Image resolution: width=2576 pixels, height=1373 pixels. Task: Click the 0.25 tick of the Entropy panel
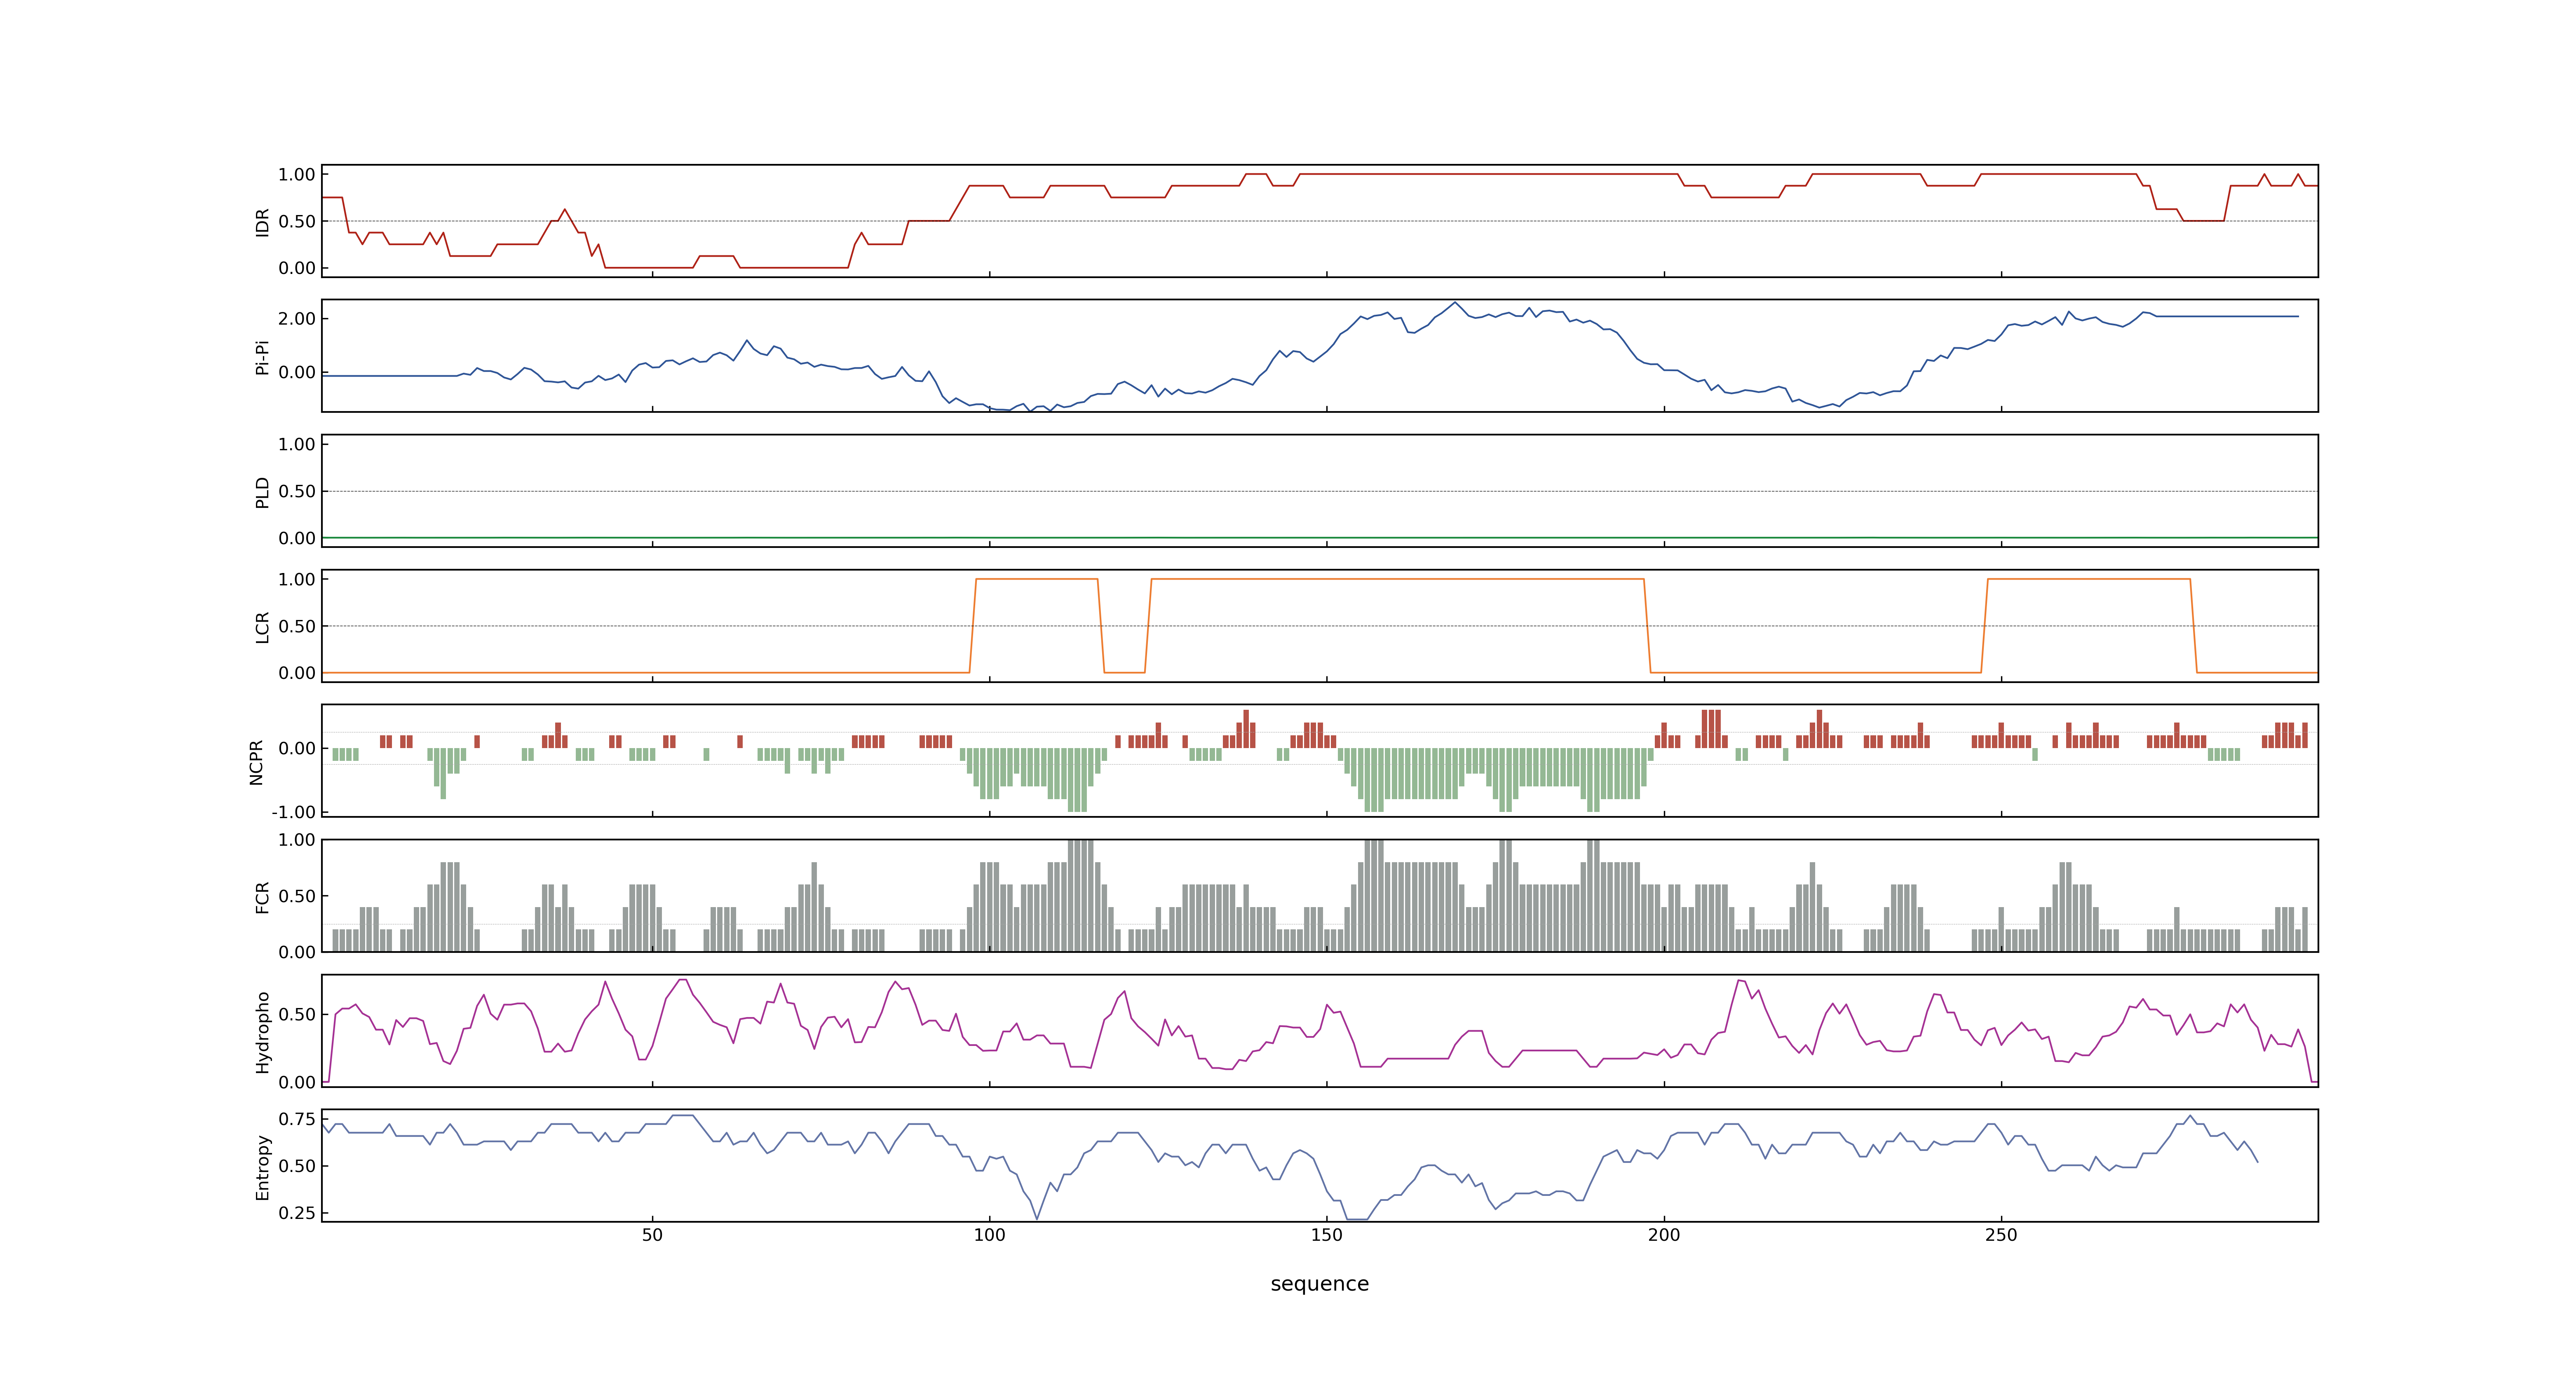pyautogui.click(x=297, y=1213)
